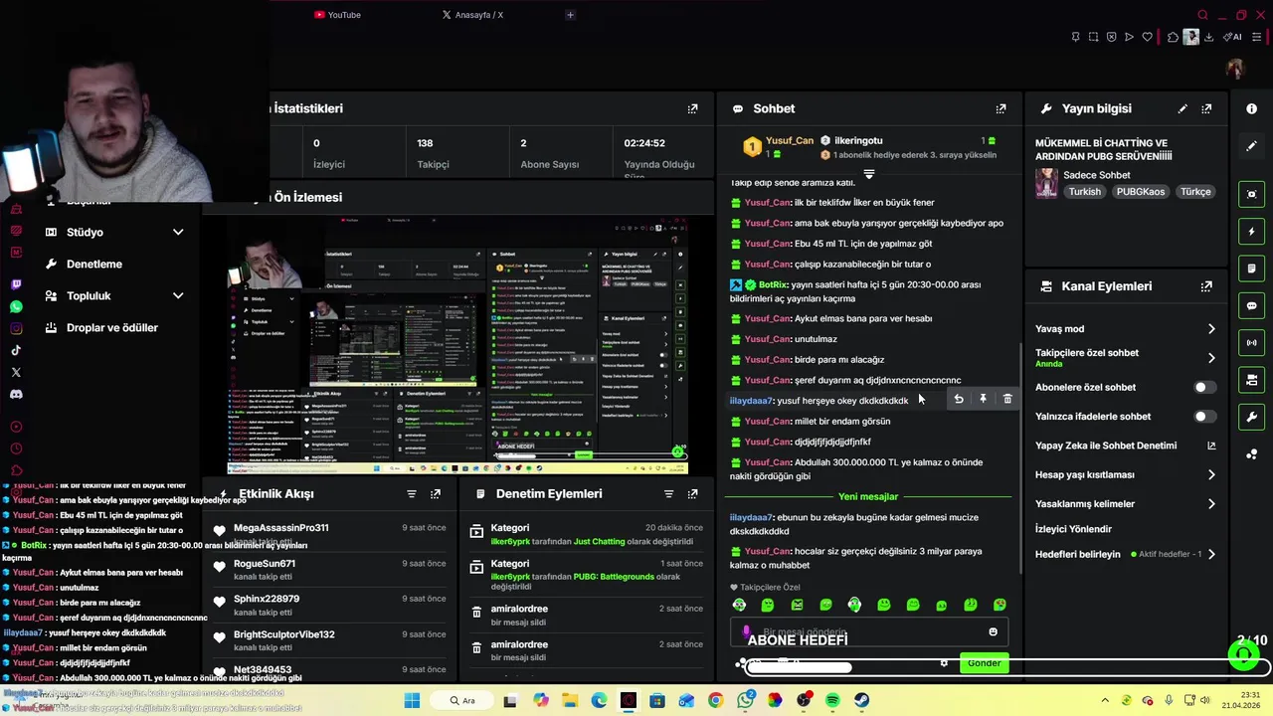Toggle Abonelere özel sohbet
Image resolution: width=1273 pixels, height=716 pixels.
click(1203, 387)
